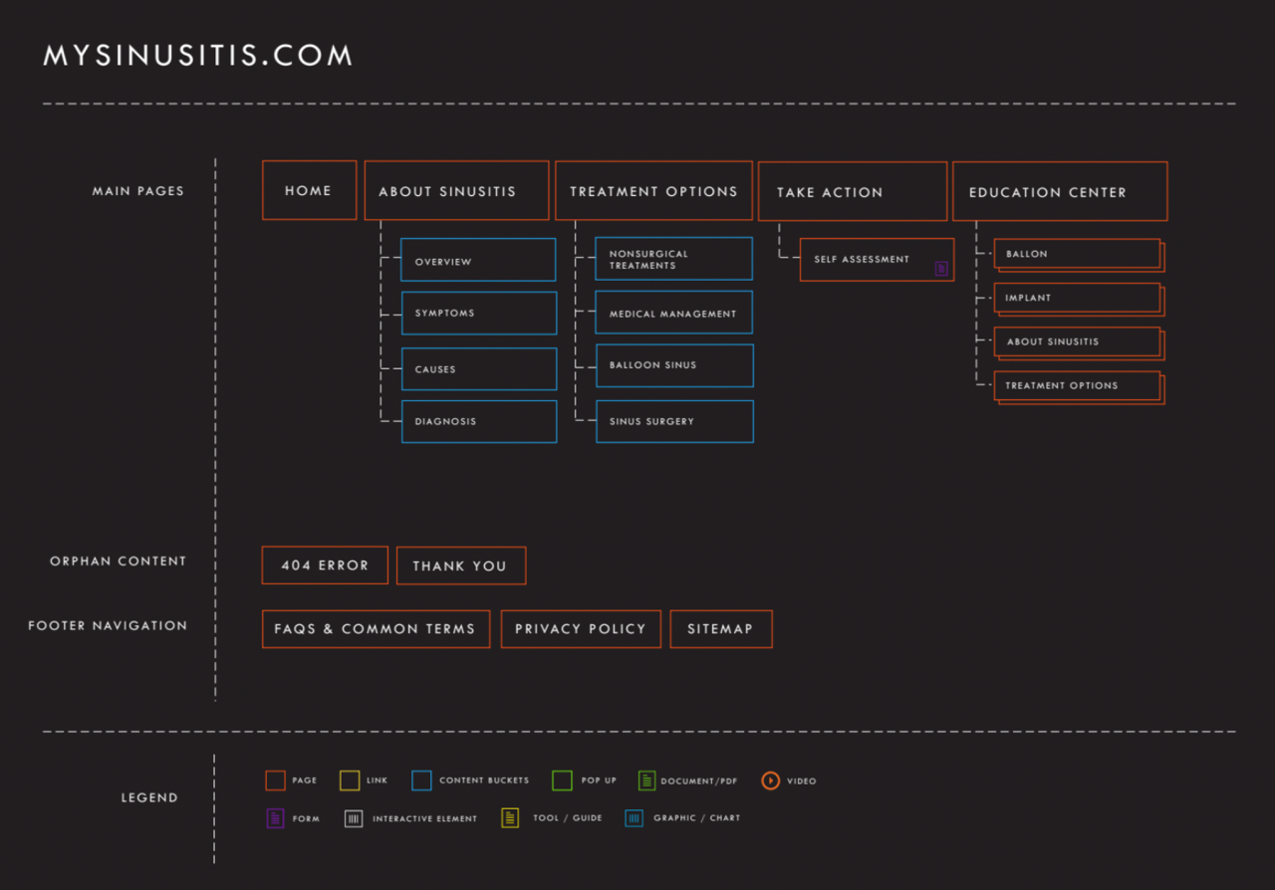
Task: Click the Orphan Content section label
Action: tap(119, 561)
